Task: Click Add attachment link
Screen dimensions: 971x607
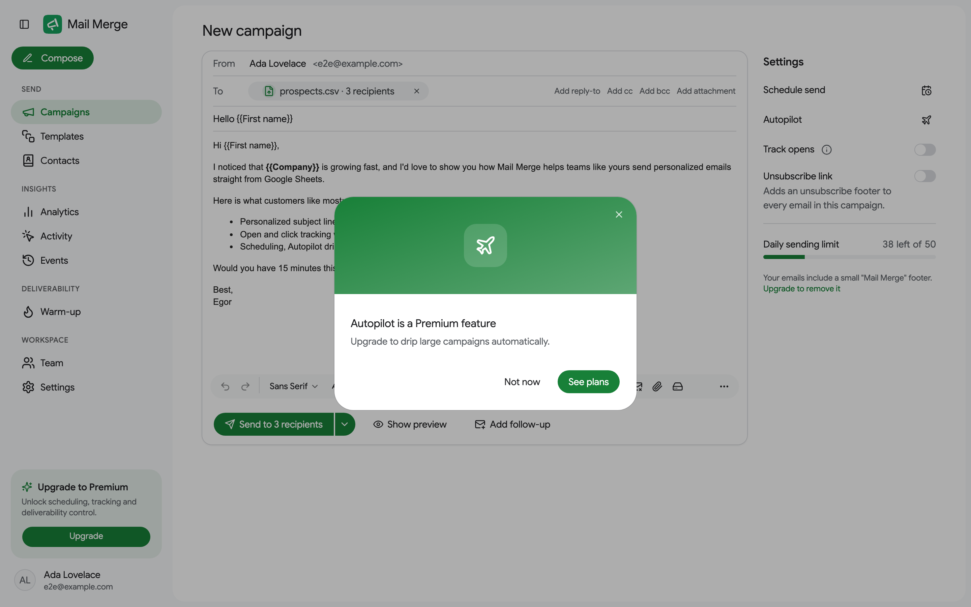Action: tap(706, 91)
